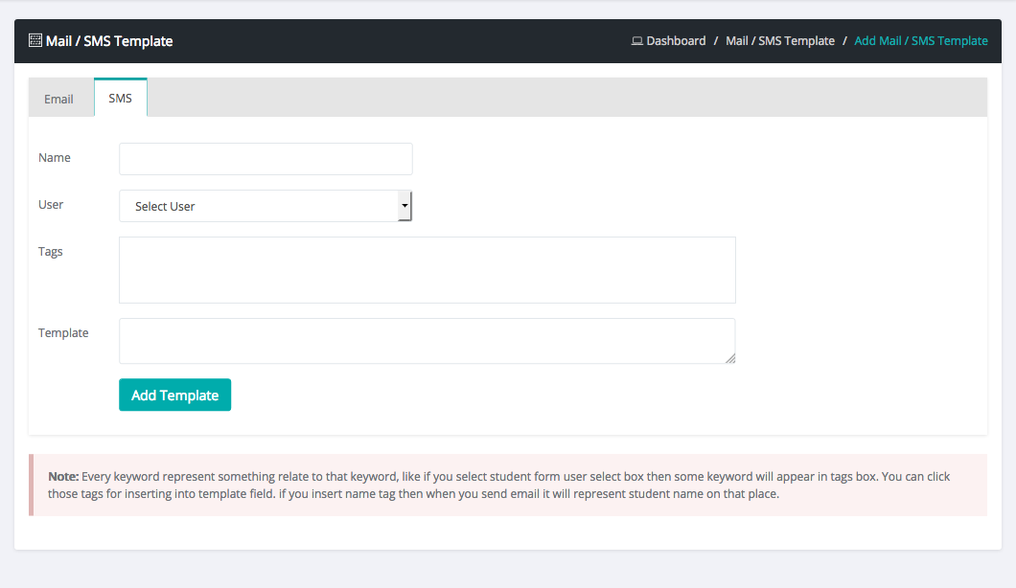Click the User field label
Screen dimensions: 1016x588
click(x=51, y=204)
